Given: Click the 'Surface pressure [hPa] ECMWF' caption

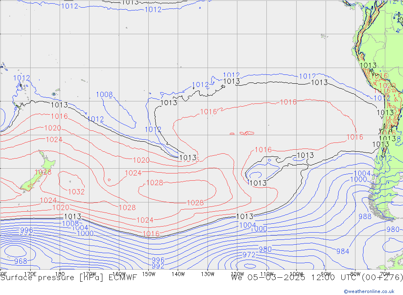Looking at the screenshot, I should coord(69,278).
